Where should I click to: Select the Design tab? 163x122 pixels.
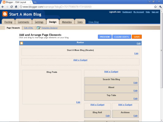(x=53, y=22)
